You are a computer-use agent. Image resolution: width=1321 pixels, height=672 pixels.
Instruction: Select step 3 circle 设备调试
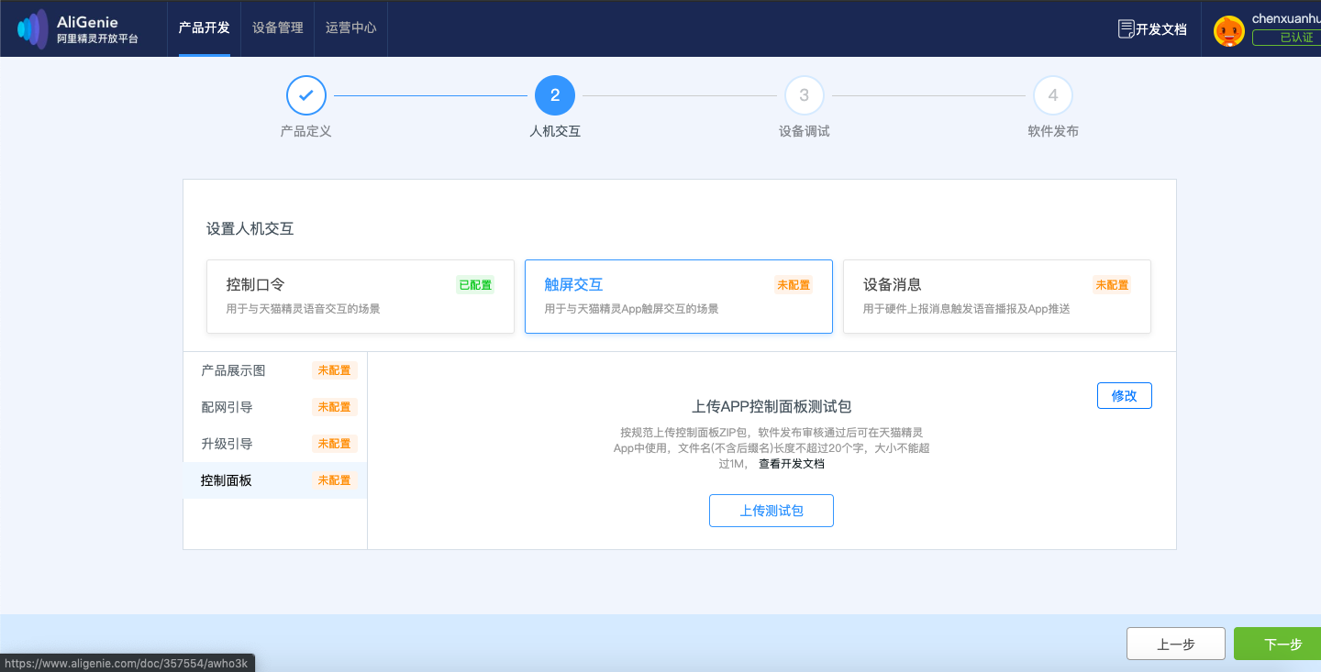coord(805,95)
